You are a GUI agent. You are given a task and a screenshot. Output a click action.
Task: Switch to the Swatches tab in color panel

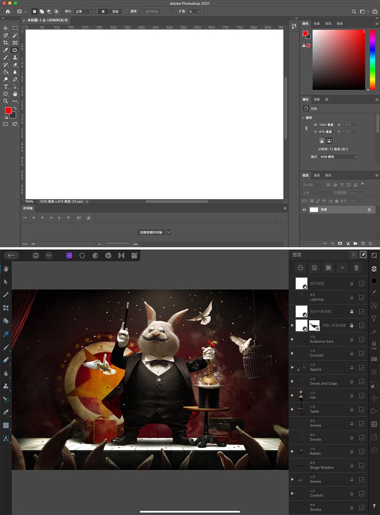click(x=317, y=24)
